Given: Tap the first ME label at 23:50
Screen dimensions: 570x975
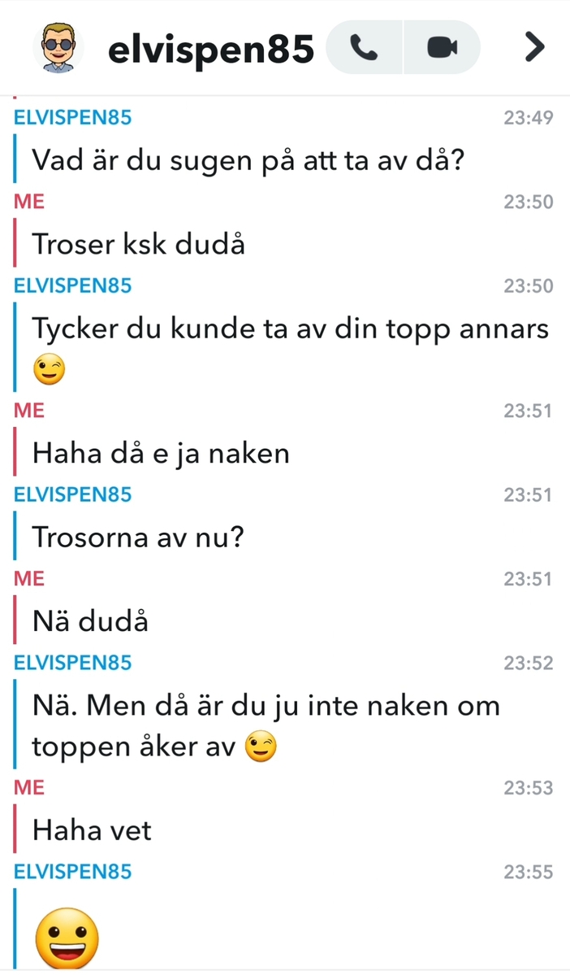Looking at the screenshot, I should coord(29,202).
